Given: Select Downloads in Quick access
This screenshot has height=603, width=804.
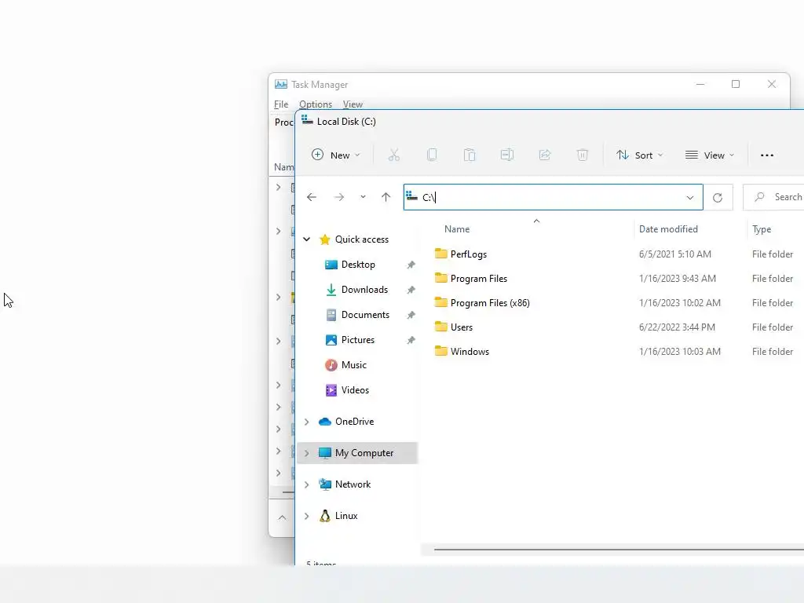Looking at the screenshot, I should pyautogui.click(x=364, y=290).
